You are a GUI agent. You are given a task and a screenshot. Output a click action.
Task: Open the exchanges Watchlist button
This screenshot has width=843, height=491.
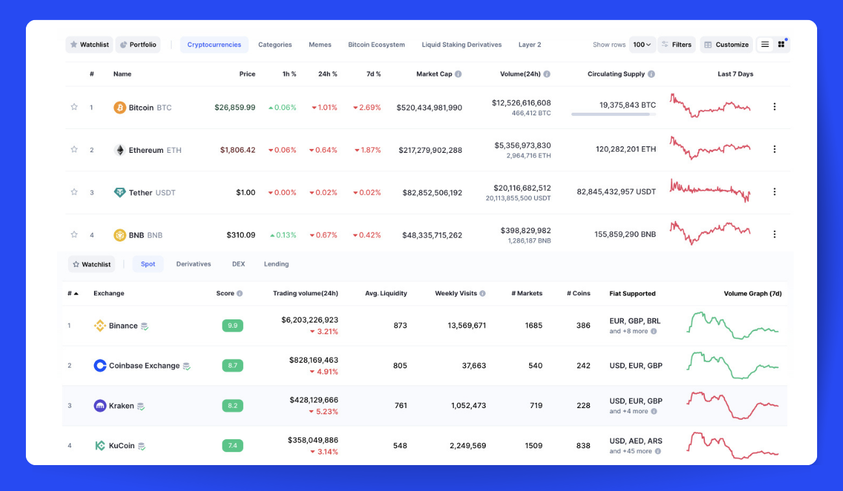click(91, 264)
